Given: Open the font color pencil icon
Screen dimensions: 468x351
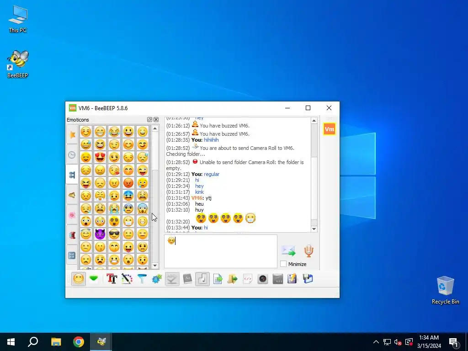Looking at the screenshot, I should (x=127, y=279).
